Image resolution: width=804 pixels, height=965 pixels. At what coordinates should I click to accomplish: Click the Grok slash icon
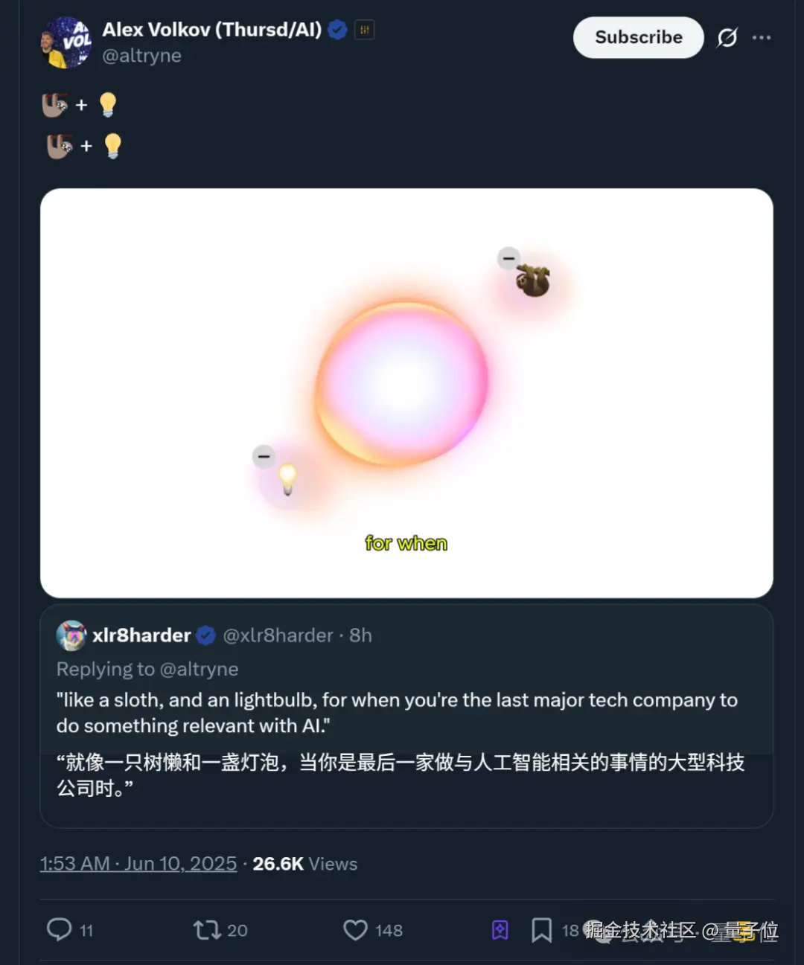[x=727, y=37]
